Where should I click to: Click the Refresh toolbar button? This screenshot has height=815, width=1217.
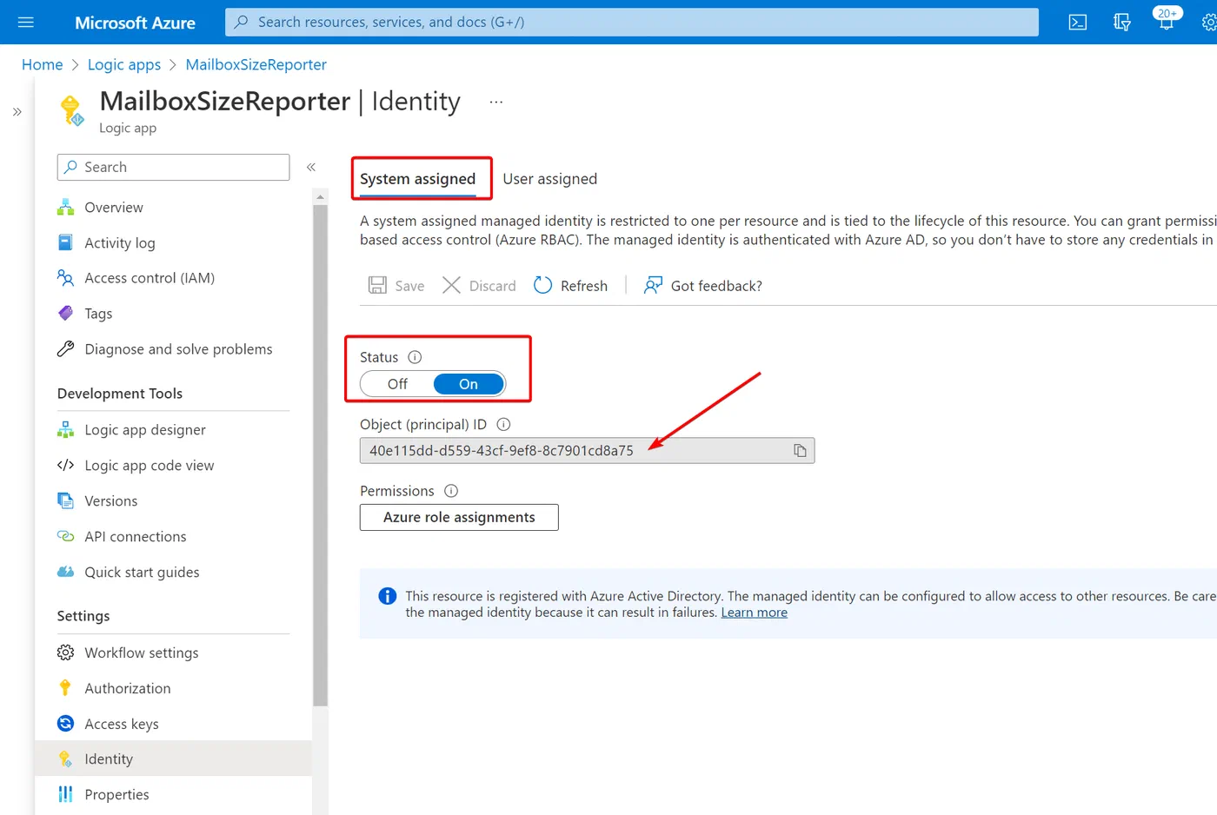[x=570, y=286]
